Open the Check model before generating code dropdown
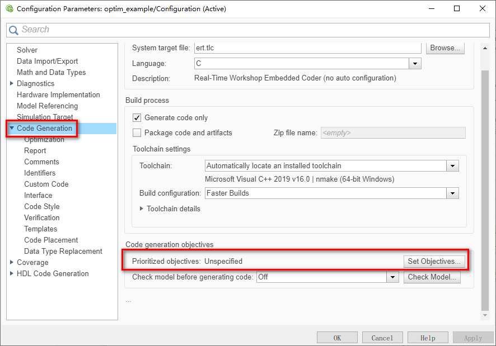Image resolution: width=496 pixels, height=346 pixels. [392, 277]
